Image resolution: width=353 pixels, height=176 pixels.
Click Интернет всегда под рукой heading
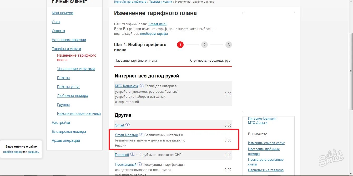(x=147, y=76)
